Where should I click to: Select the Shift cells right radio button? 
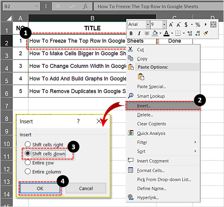pyautogui.click(x=28, y=145)
